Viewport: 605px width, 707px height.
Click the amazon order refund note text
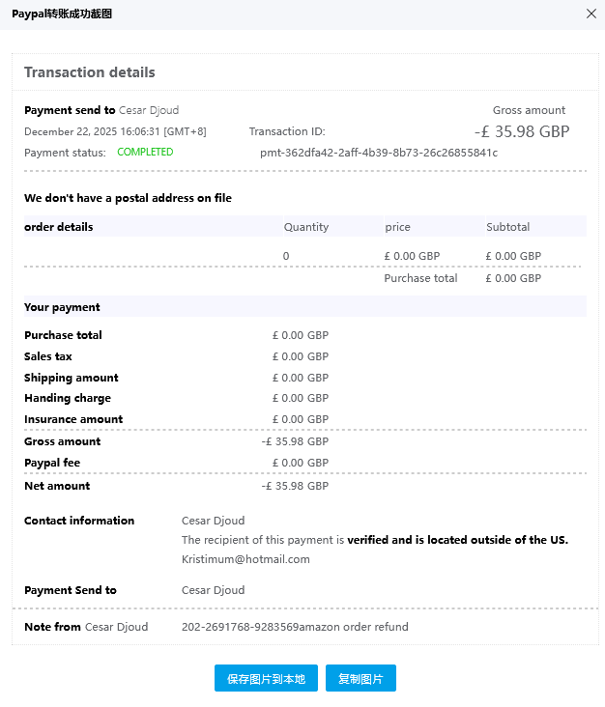point(295,627)
